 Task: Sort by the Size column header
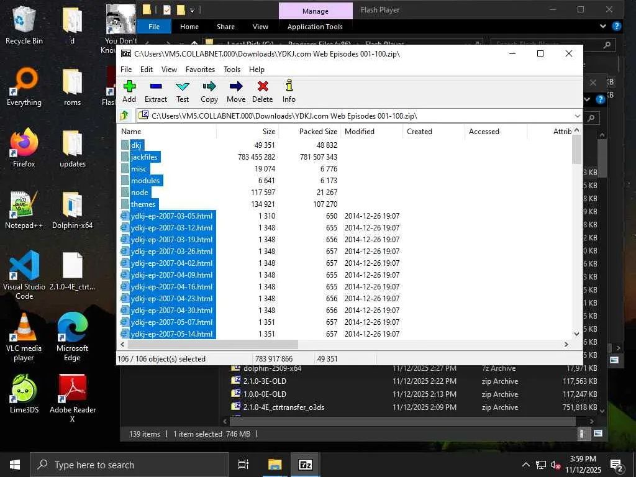click(x=247, y=132)
